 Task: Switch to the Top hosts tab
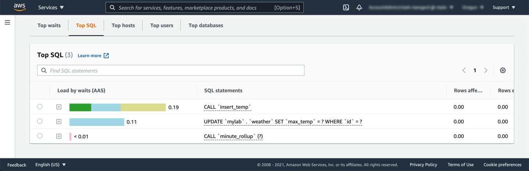click(123, 25)
